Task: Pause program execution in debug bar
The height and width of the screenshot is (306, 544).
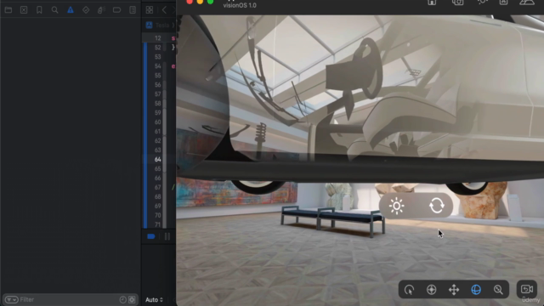Action: coord(167,236)
